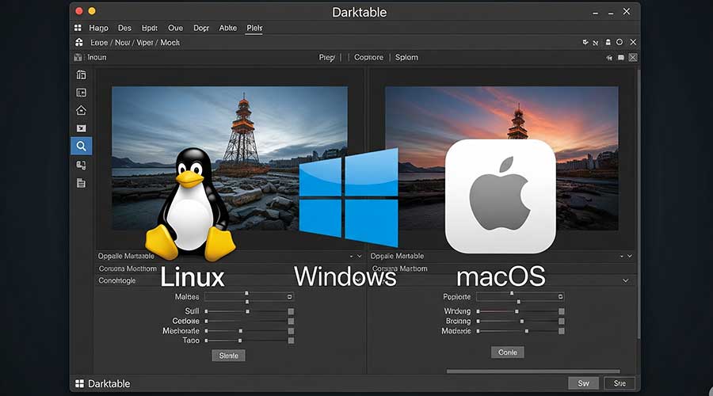Toggle the checkbox at end of Cedone slider
Viewport: 713px width, 396px height.
coord(291,321)
